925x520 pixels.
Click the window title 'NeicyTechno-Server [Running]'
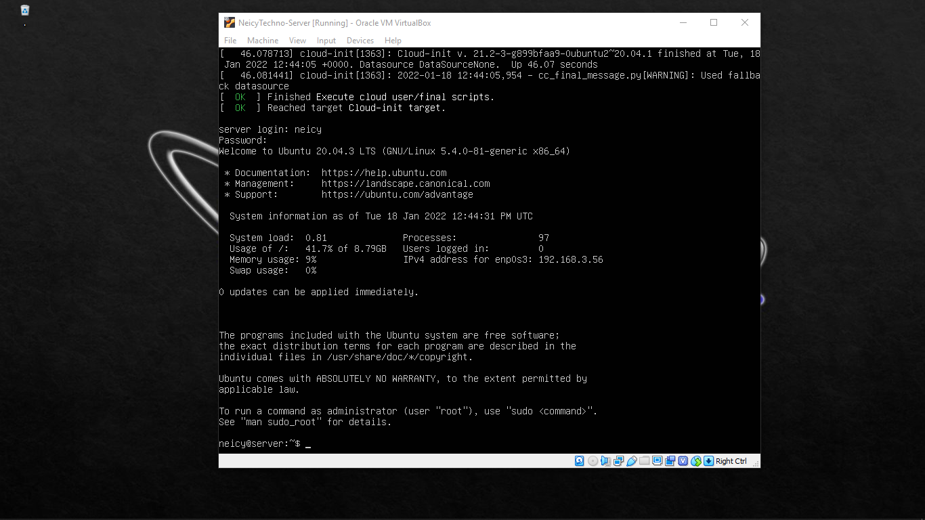pyautogui.click(x=293, y=22)
